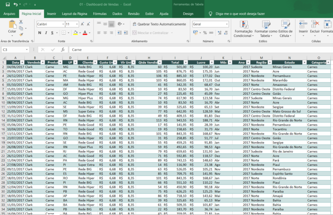Select cell containing Mato Grosso do Sul

[x=289, y=111]
